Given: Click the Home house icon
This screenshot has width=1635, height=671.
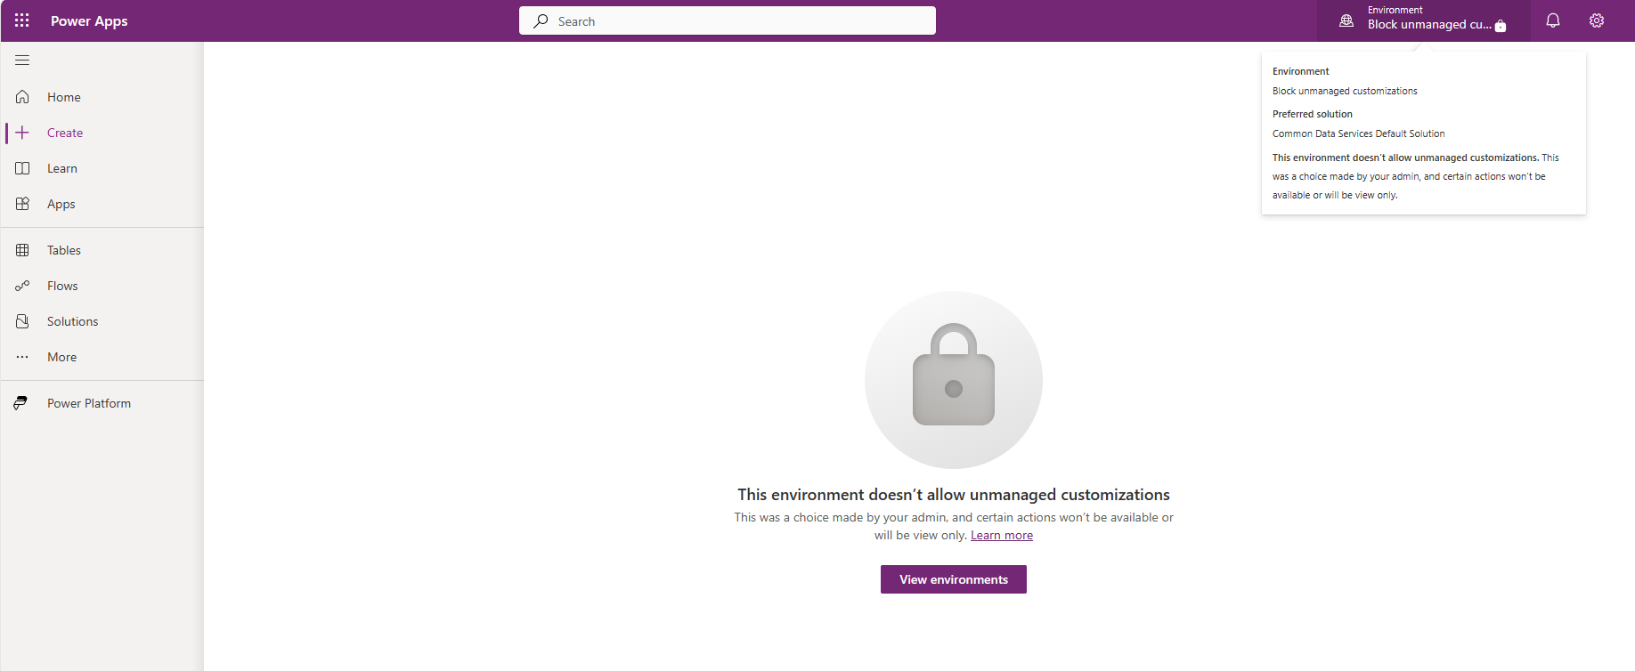Looking at the screenshot, I should (x=22, y=97).
